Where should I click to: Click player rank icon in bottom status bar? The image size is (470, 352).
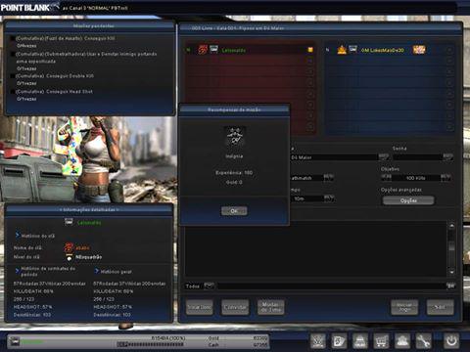15,341
